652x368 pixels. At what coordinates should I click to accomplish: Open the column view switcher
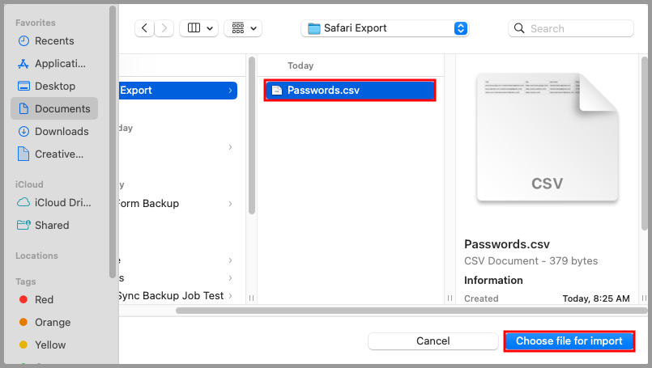click(x=198, y=28)
